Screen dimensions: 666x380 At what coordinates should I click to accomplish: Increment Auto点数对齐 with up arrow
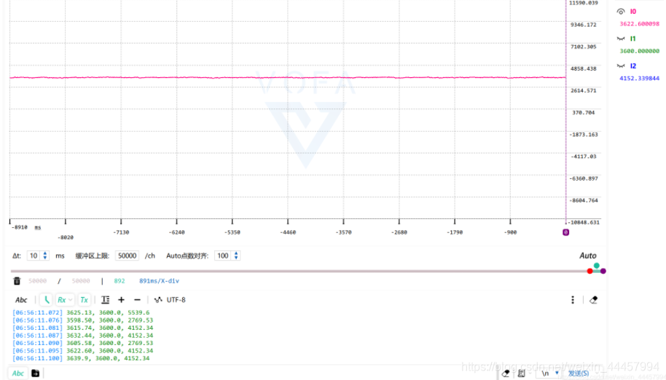click(x=236, y=253)
